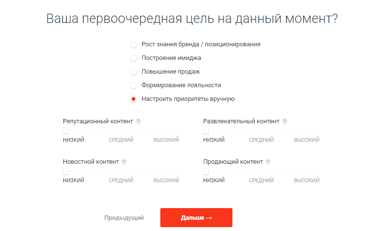Go back with the Предыдущий link
This screenshot has width=383, height=231.
coord(124,218)
